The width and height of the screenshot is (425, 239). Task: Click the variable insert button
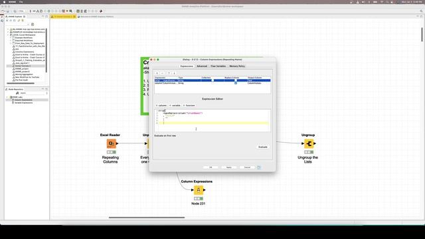pyautogui.click(x=175, y=106)
